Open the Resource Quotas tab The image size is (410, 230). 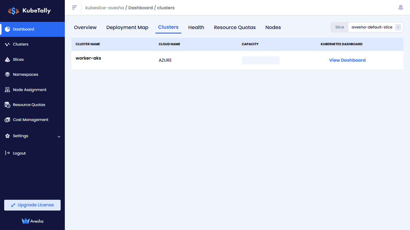(x=235, y=27)
